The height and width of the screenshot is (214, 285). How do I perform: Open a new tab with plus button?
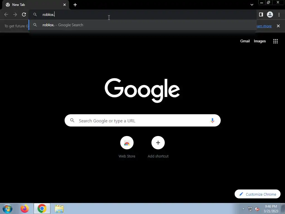(x=75, y=5)
